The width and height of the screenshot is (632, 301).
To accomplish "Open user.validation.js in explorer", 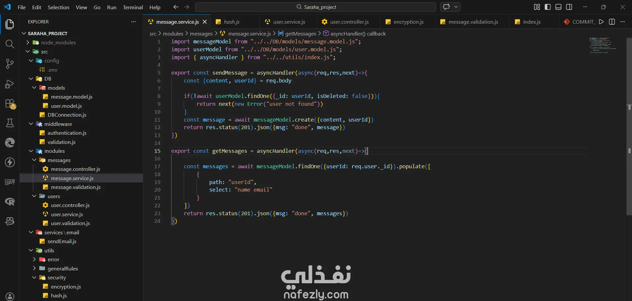I will (x=81, y=223).
